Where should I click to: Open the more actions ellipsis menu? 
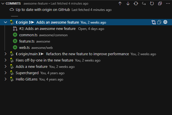pos(168,3)
